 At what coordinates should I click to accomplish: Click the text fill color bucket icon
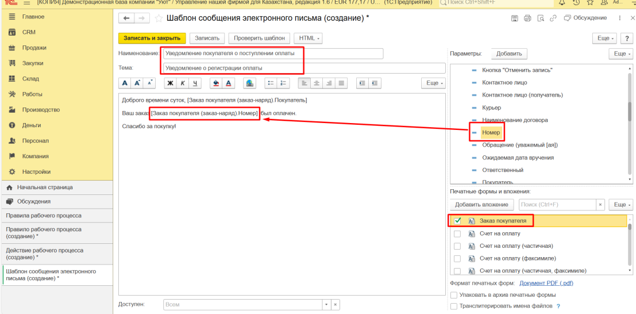tap(215, 83)
